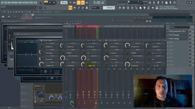Open the tempo tapper icon

[x=149, y=8]
